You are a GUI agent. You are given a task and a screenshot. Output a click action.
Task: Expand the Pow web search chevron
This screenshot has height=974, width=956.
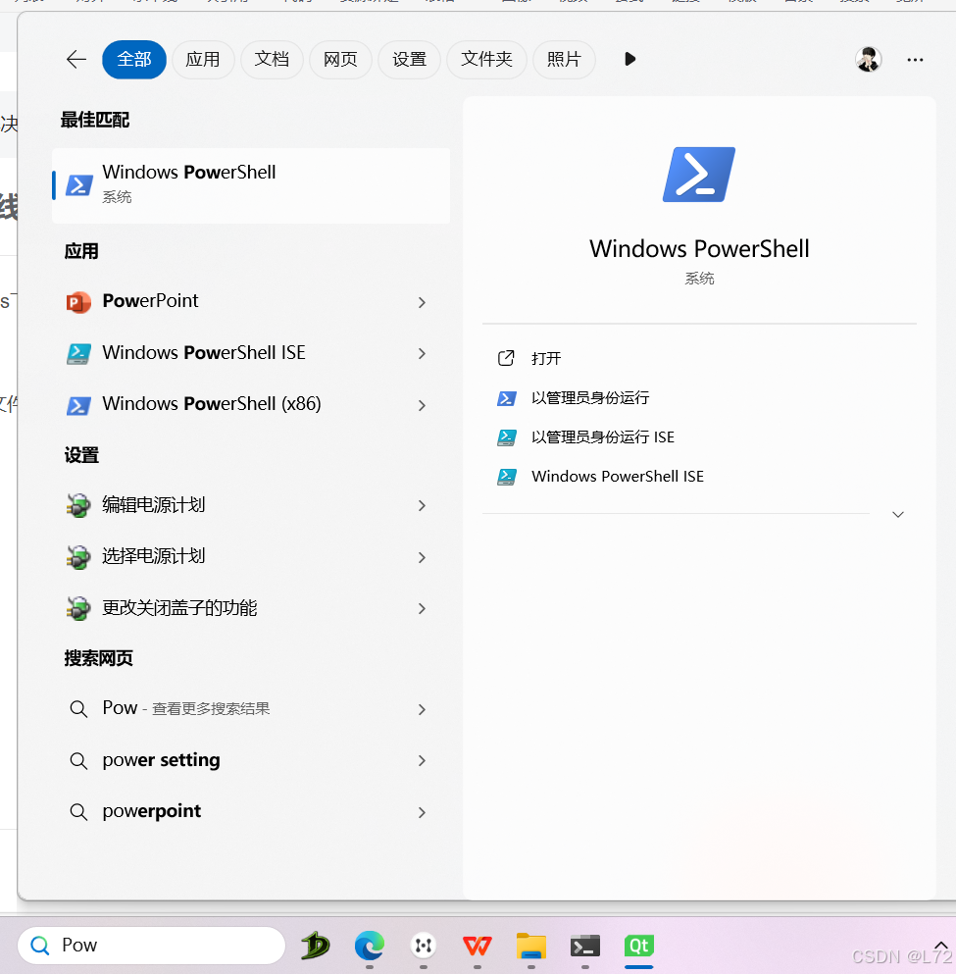(x=423, y=709)
